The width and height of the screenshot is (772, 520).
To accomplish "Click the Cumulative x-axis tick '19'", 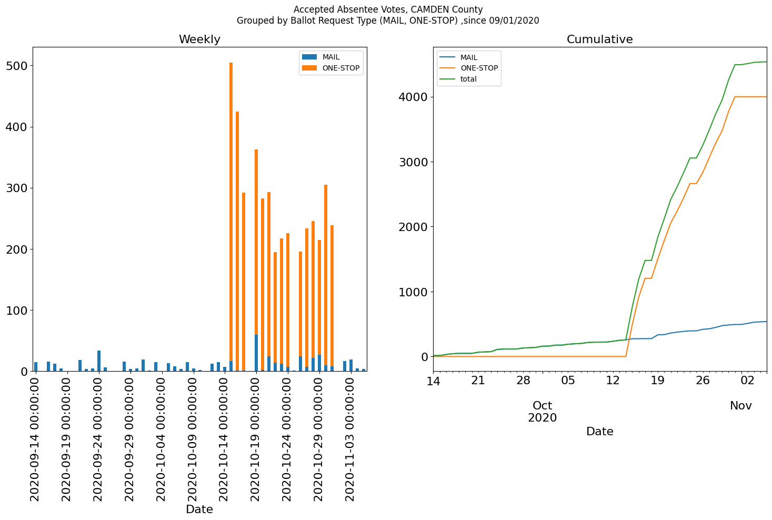I will 657,381.
